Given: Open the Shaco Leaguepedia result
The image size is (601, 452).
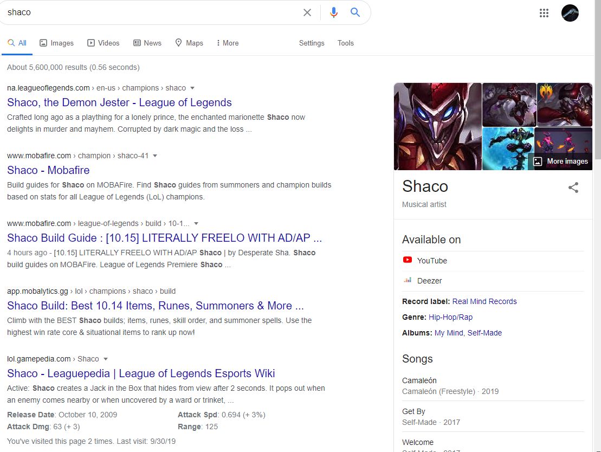Looking at the screenshot, I should (x=141, y=373).
